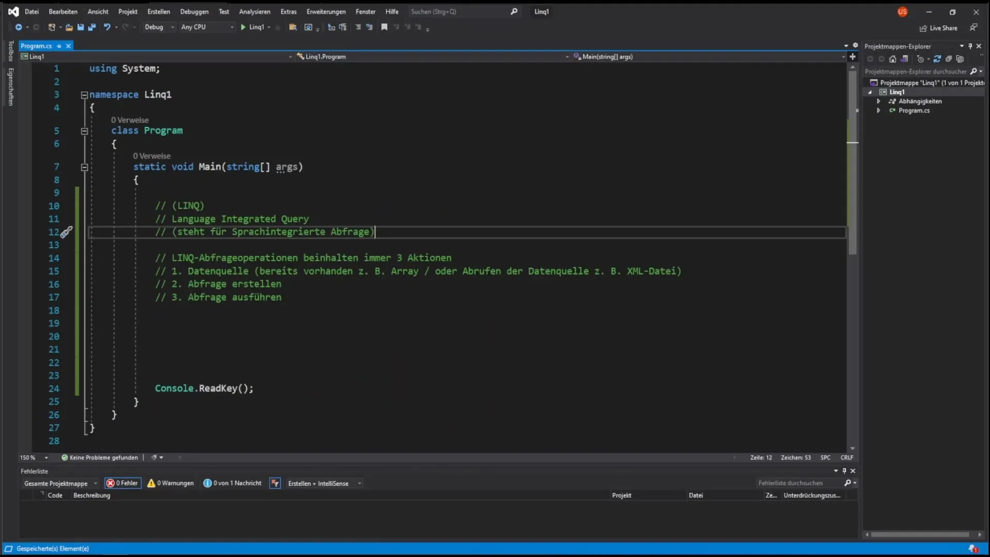This screenshot has width=990, height=557.
Task: Open the Bearbeiten menu
Action: 63,11
